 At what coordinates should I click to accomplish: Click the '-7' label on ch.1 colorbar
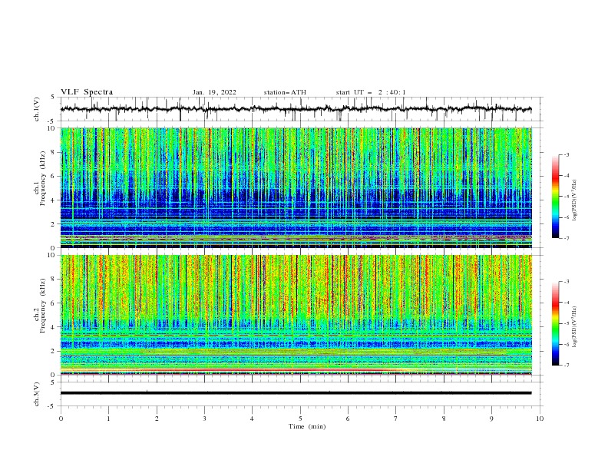[567, 238]
